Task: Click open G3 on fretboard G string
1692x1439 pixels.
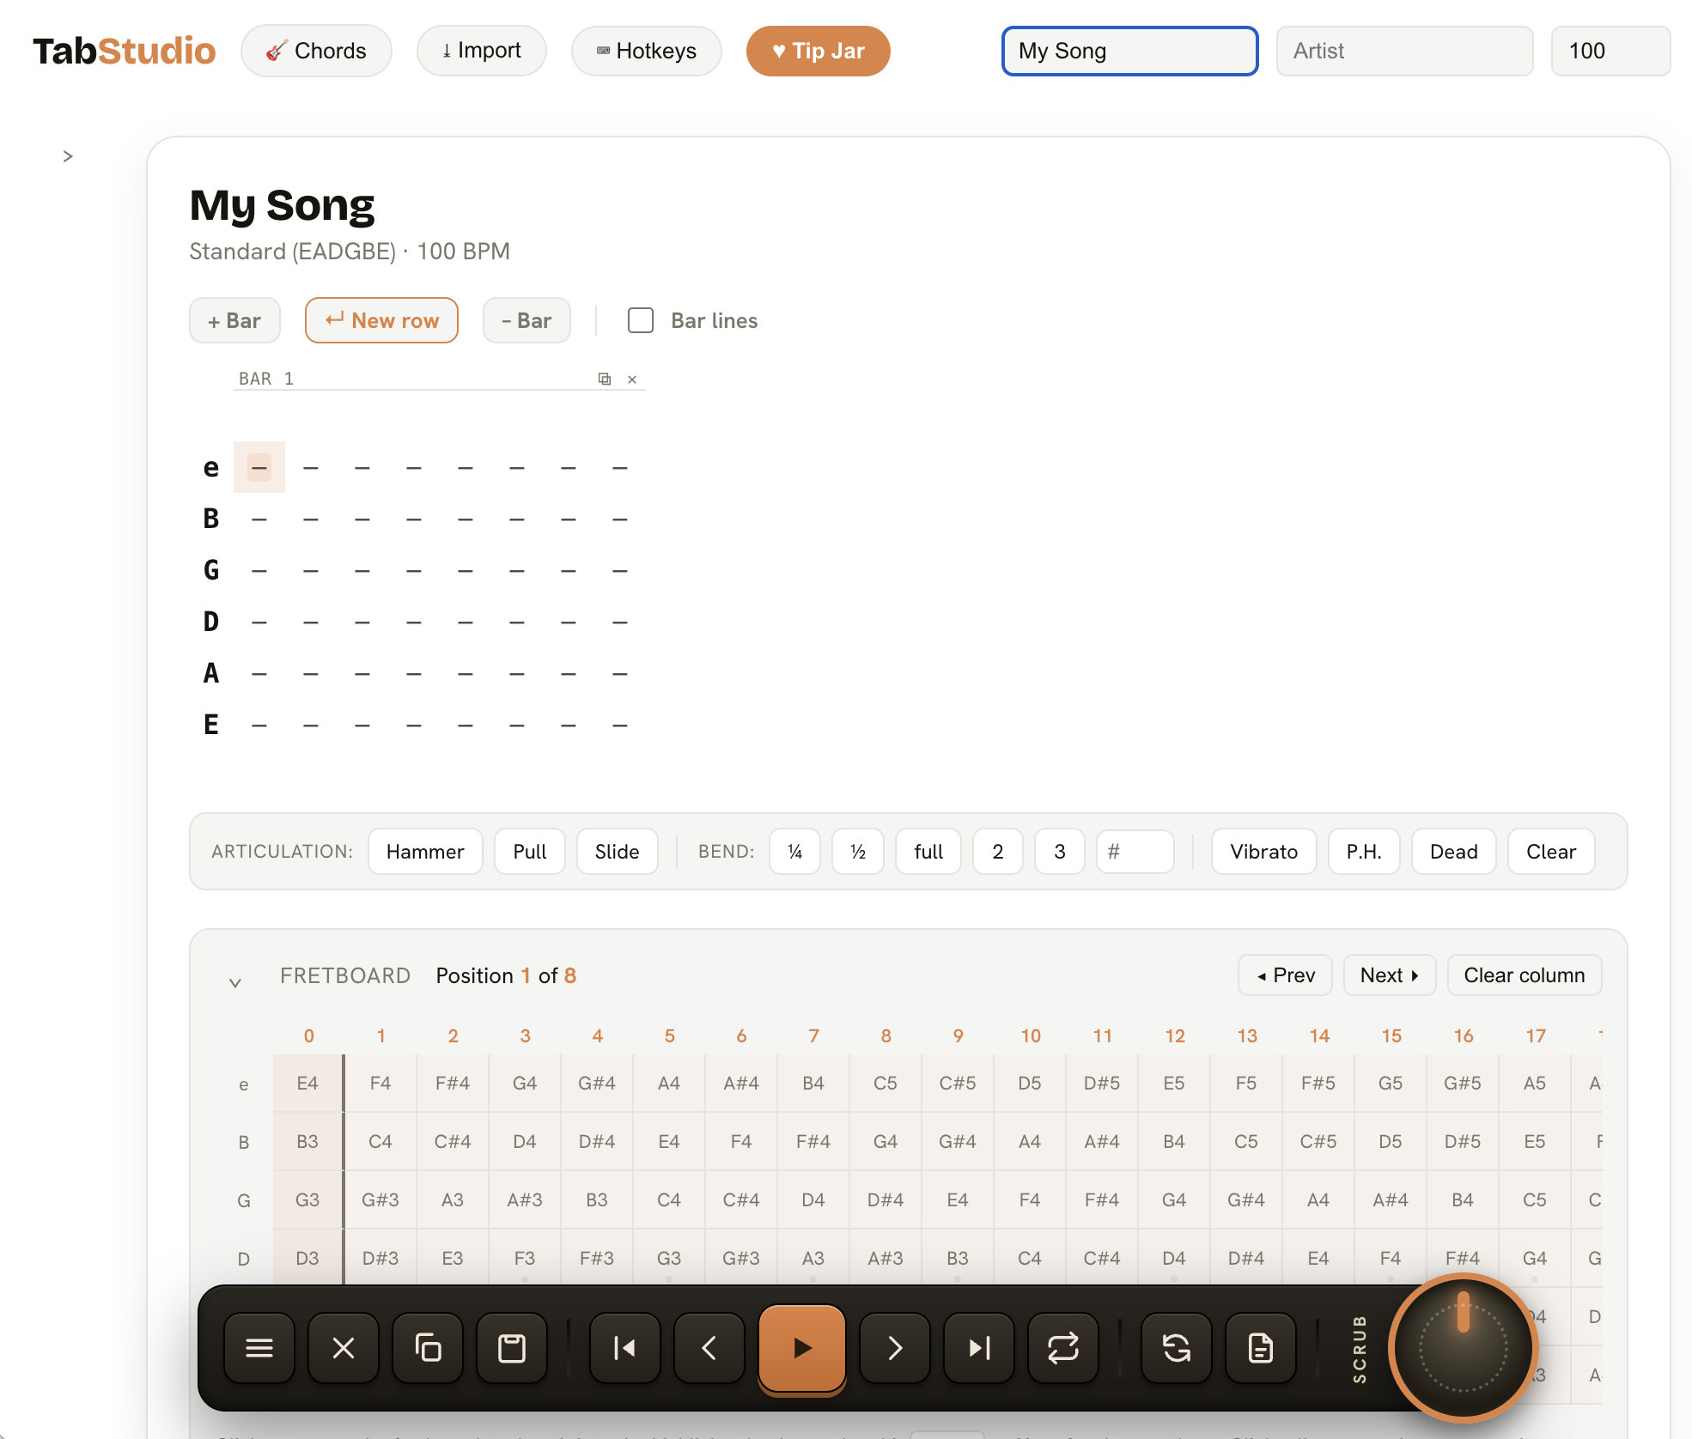Action: pyautogui.click(x=307, y=1199)
